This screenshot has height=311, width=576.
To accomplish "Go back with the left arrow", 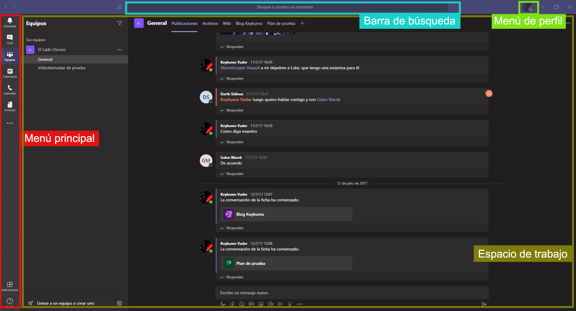I will pos(6,7).
